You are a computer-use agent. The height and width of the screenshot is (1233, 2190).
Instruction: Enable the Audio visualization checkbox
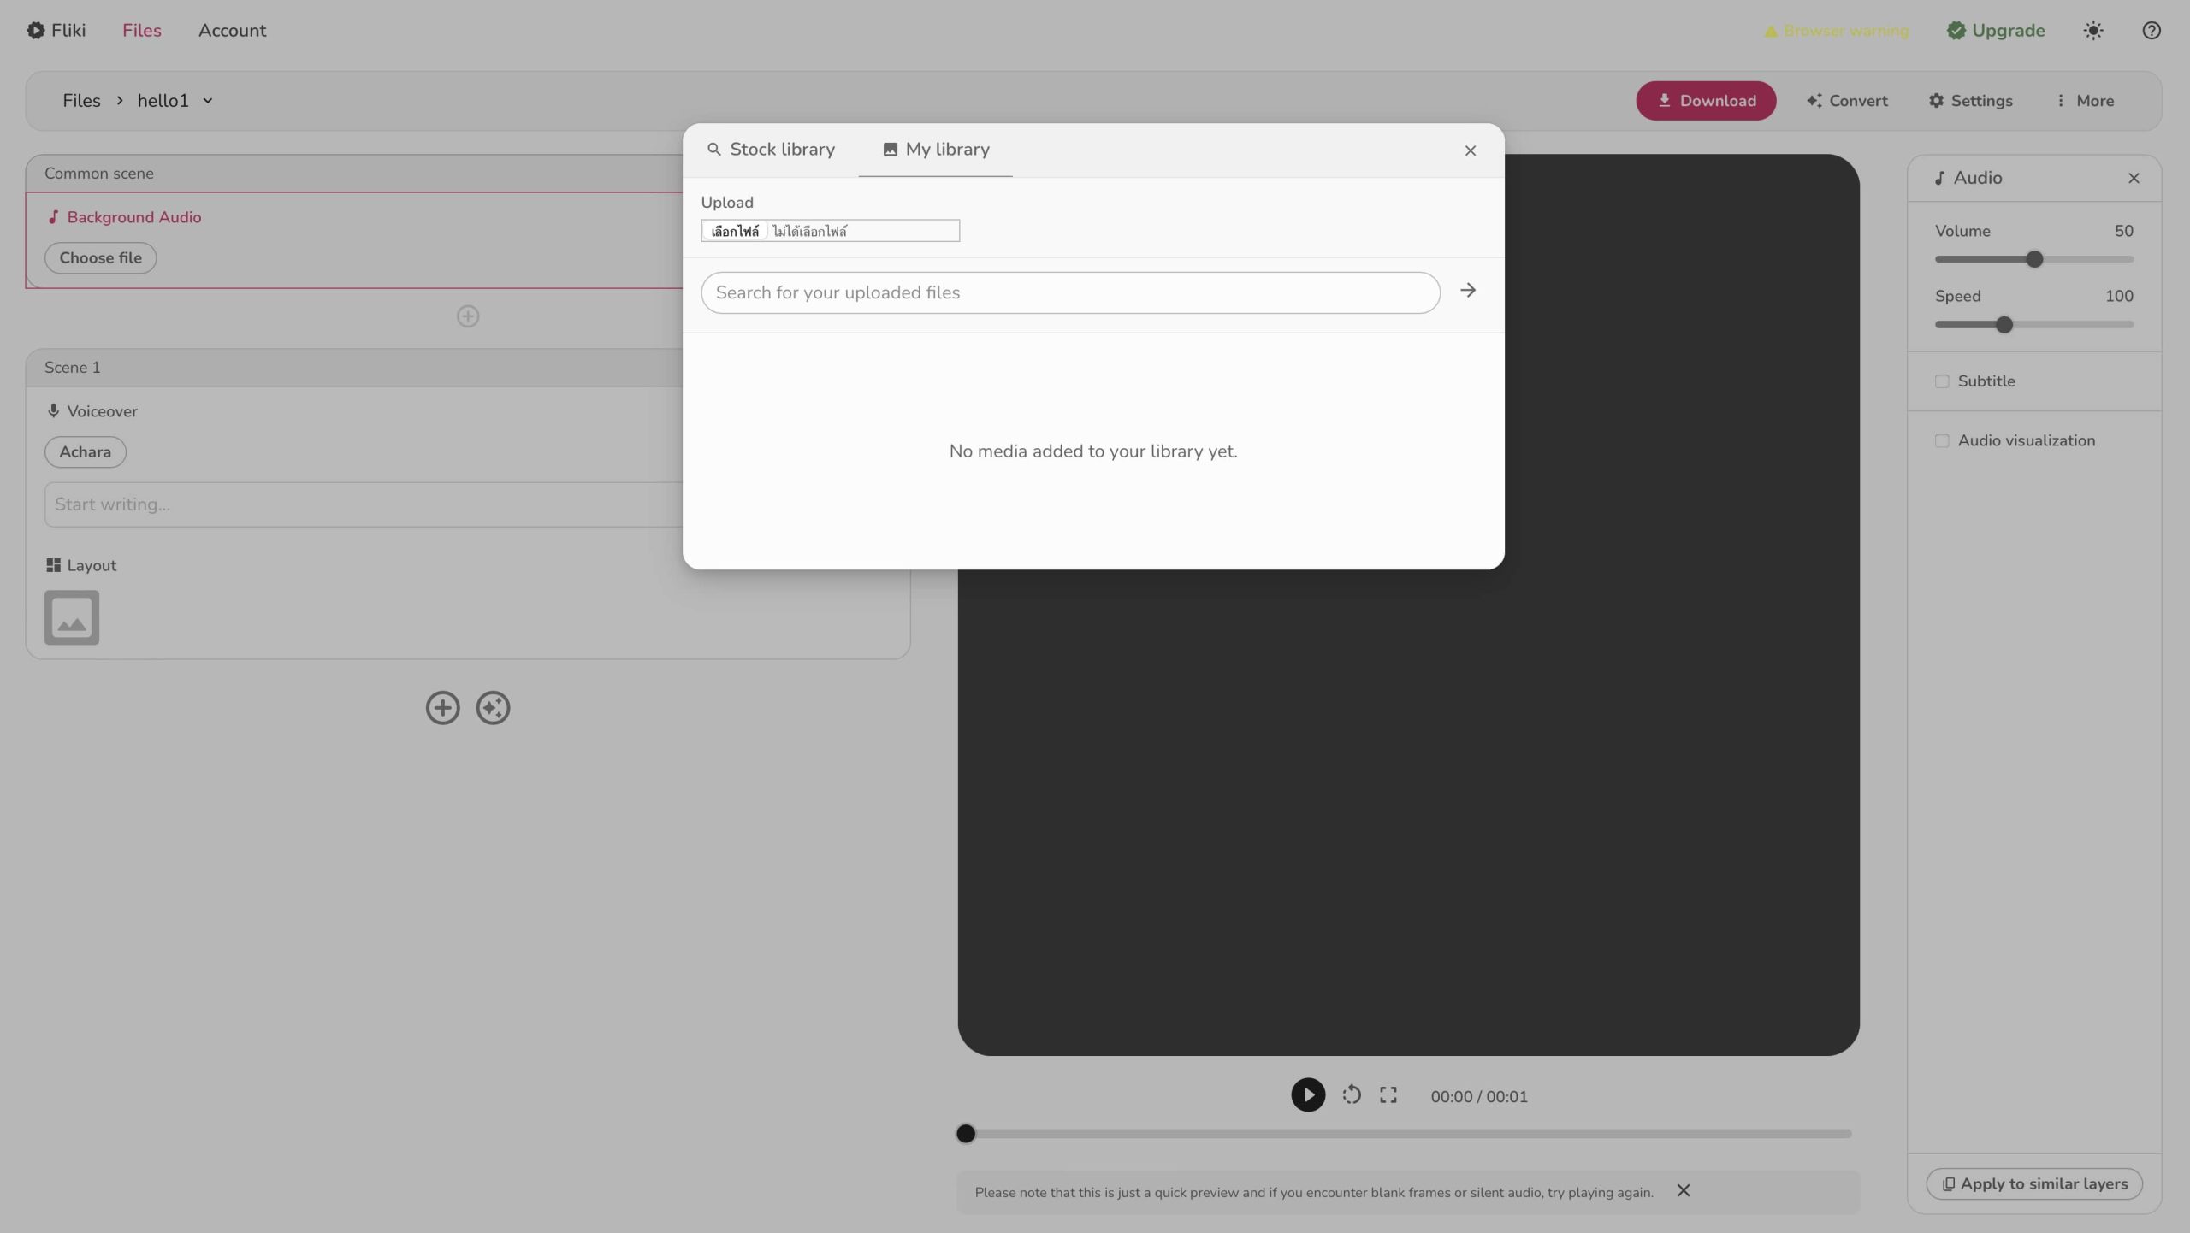pos(1942,441)
